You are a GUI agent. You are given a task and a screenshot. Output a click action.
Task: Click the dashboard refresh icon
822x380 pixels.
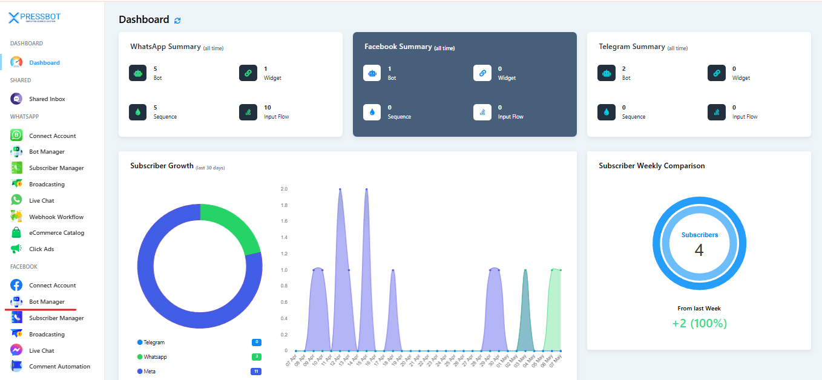(x=177, y=21)
